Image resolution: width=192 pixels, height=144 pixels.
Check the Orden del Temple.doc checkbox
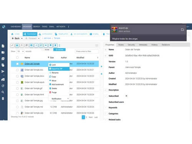17,70
